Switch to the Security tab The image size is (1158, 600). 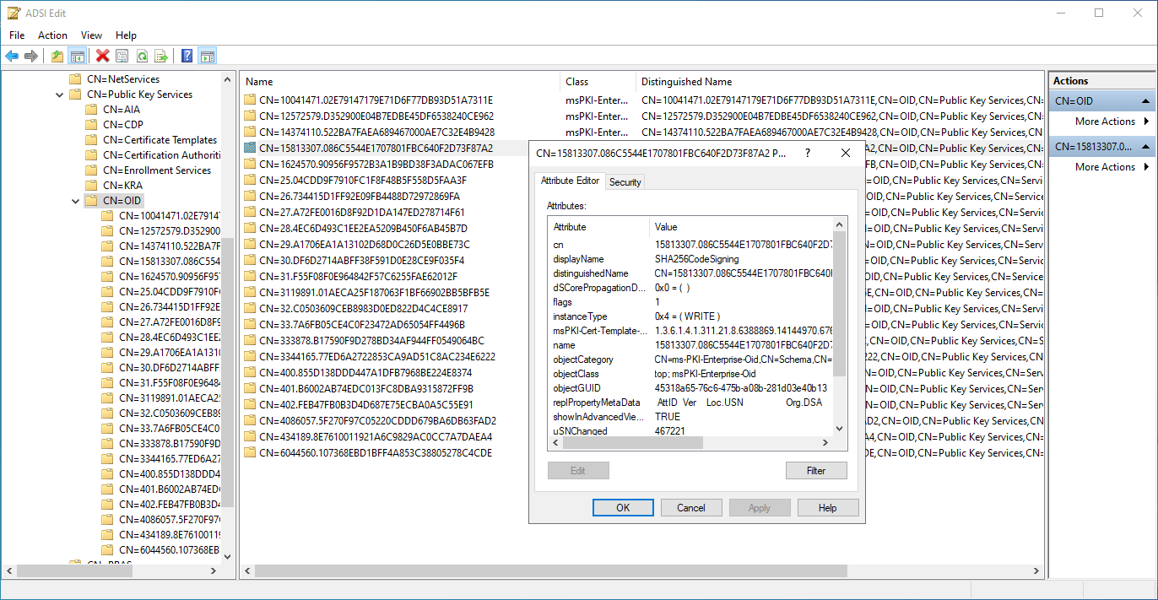pos(625,182)
